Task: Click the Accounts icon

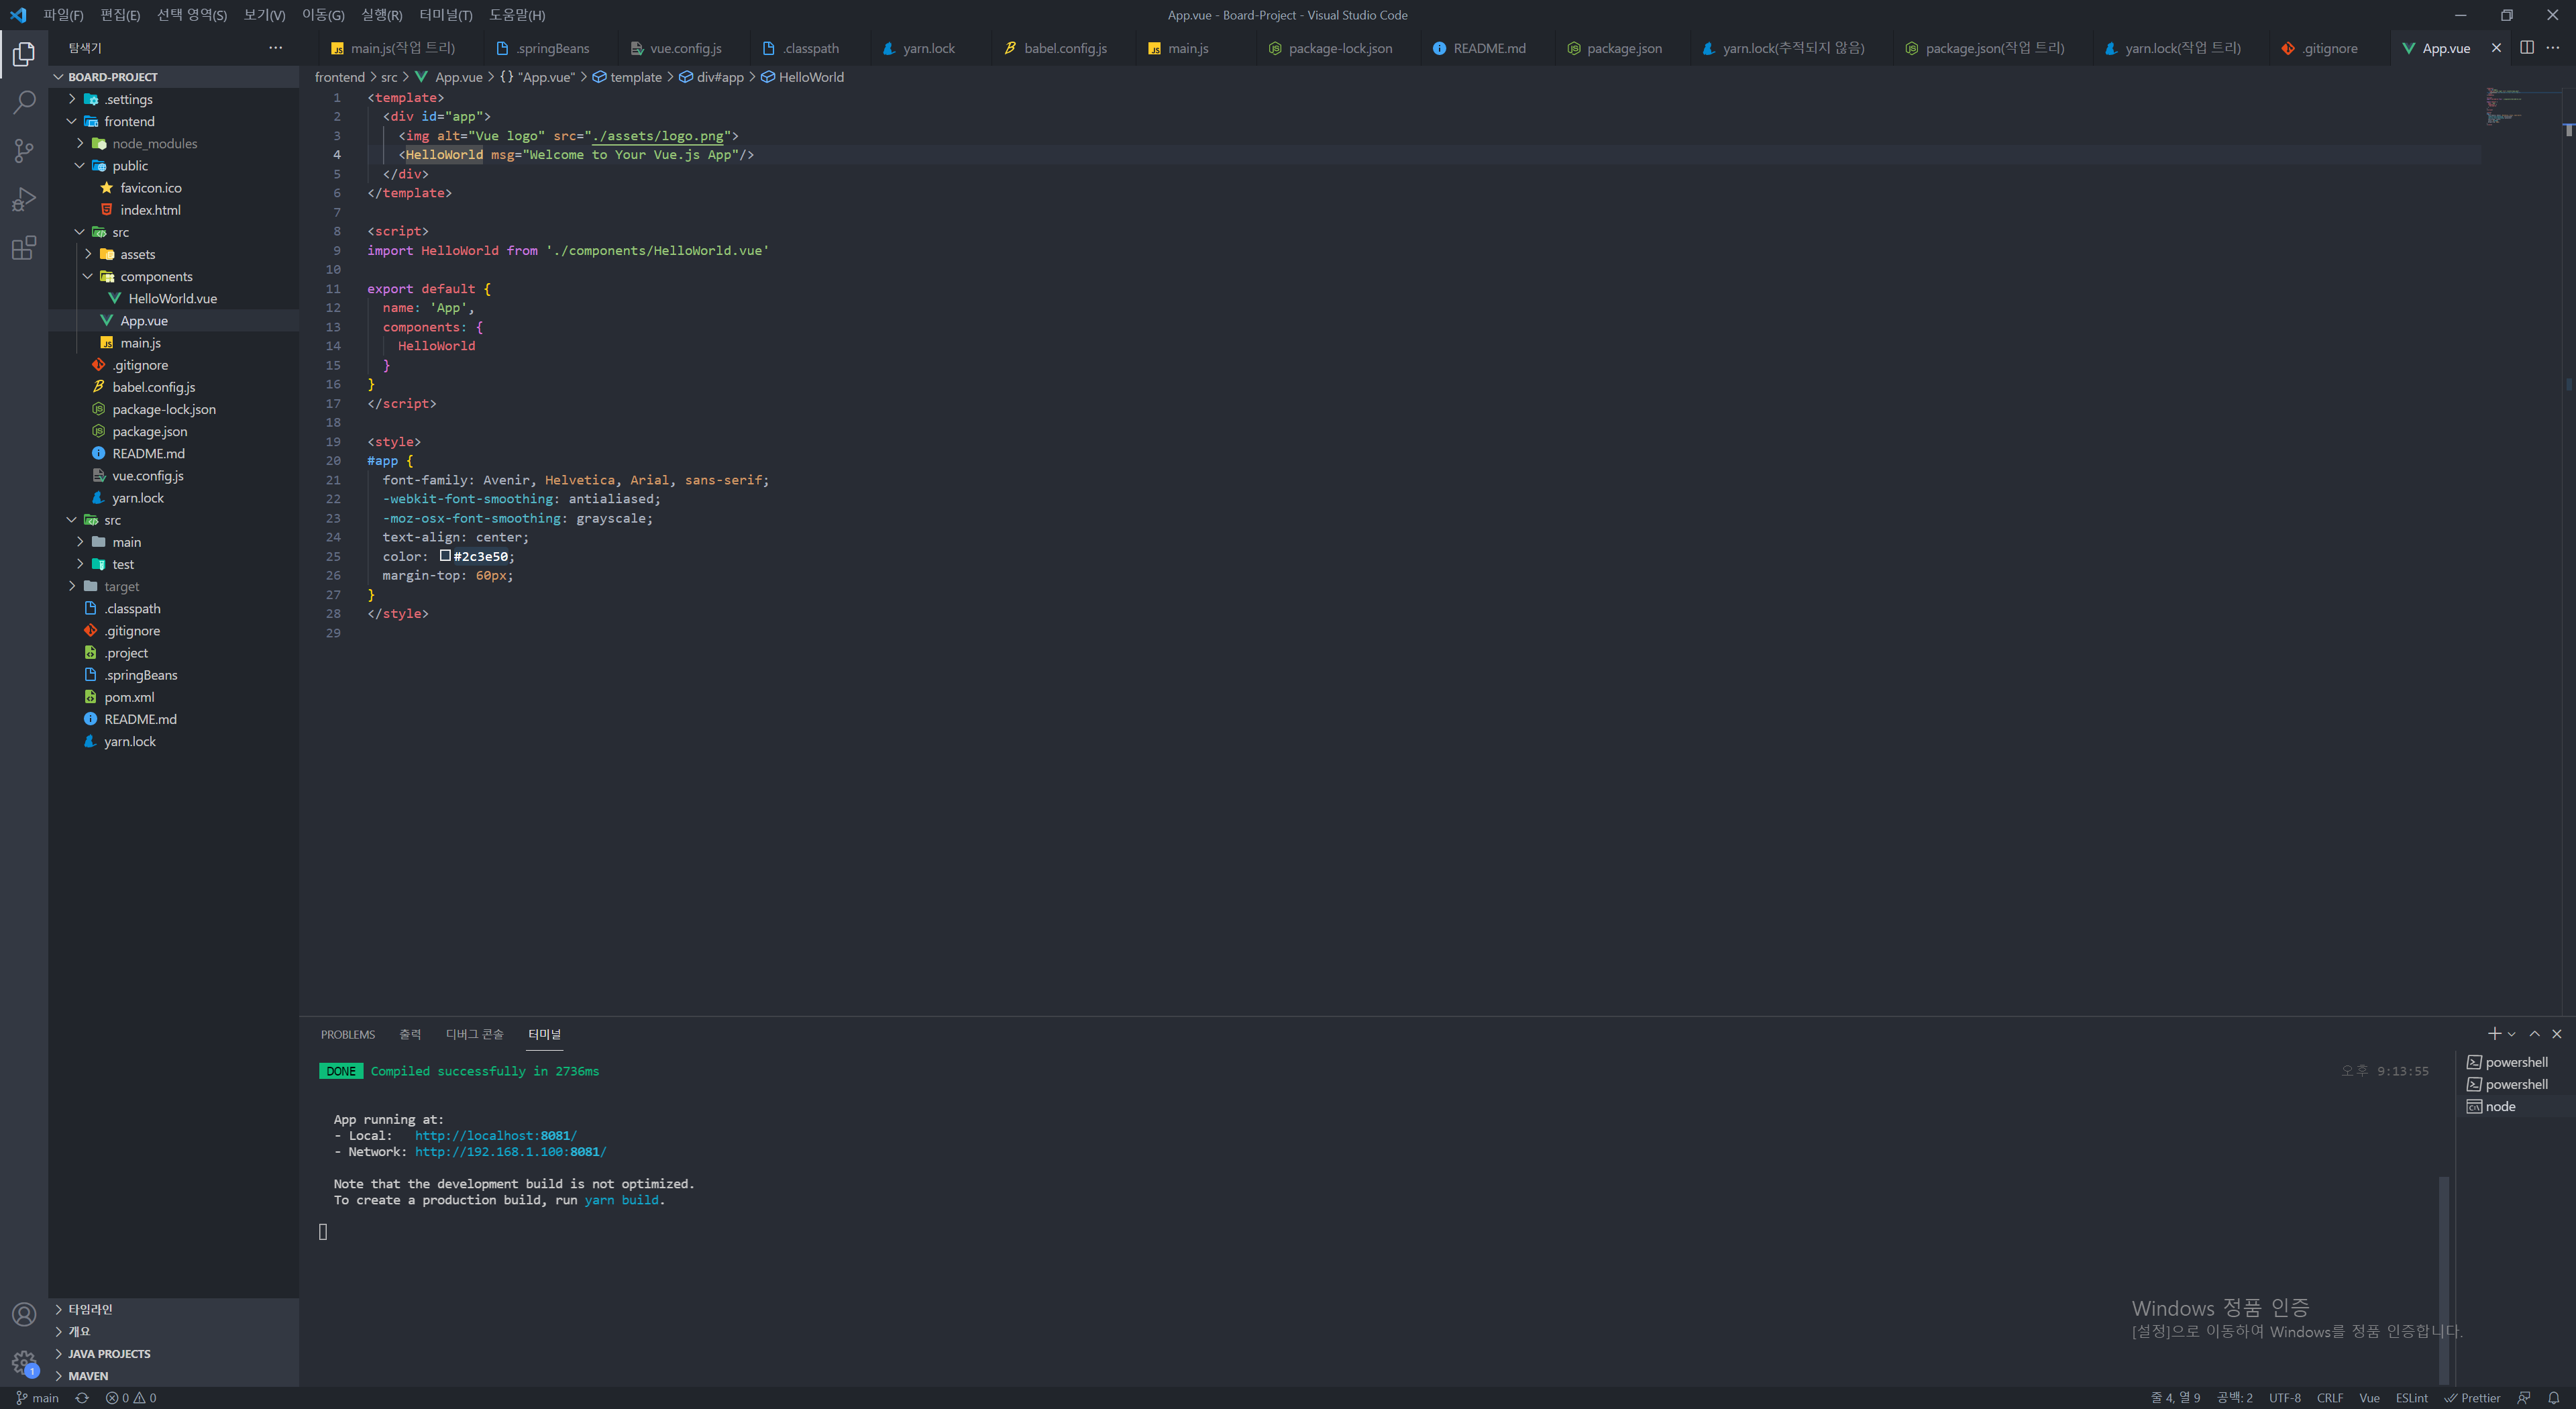Action: tap(24, 1314)
